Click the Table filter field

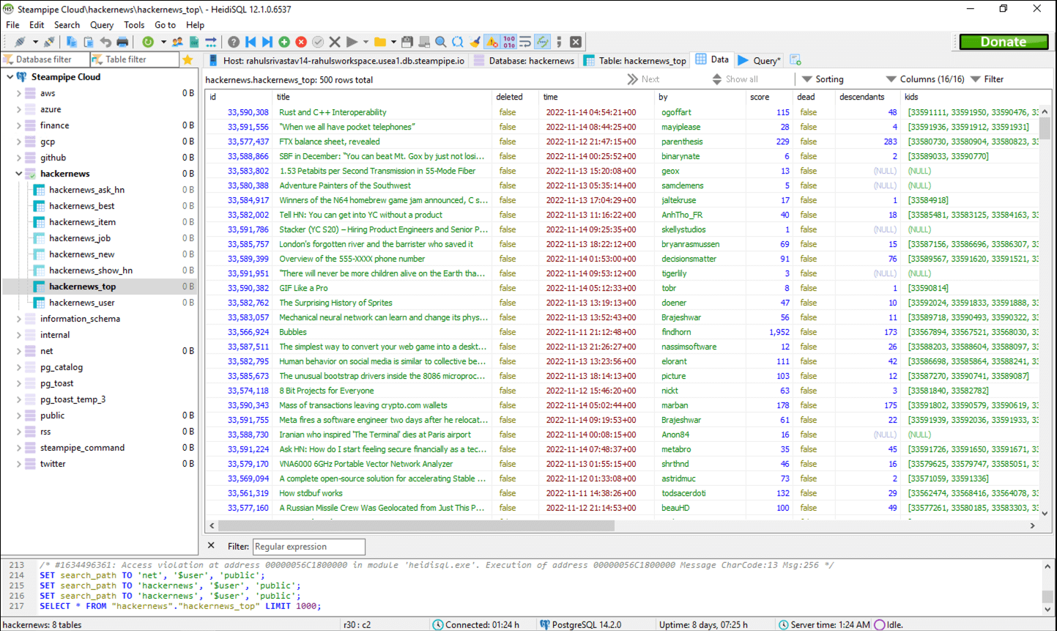pos(134,59)
